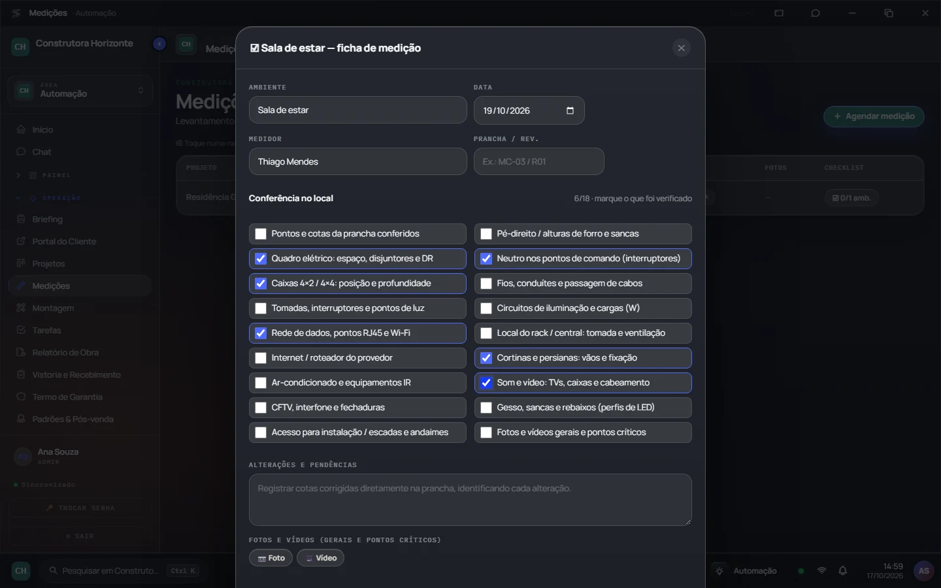Image resolution: width=941 pixels, height=588 pixels.
Task: Open Portal do Cliente
Action: tap(80, 241)
